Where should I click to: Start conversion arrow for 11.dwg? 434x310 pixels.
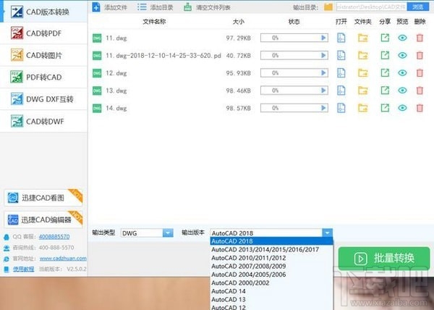323,38
